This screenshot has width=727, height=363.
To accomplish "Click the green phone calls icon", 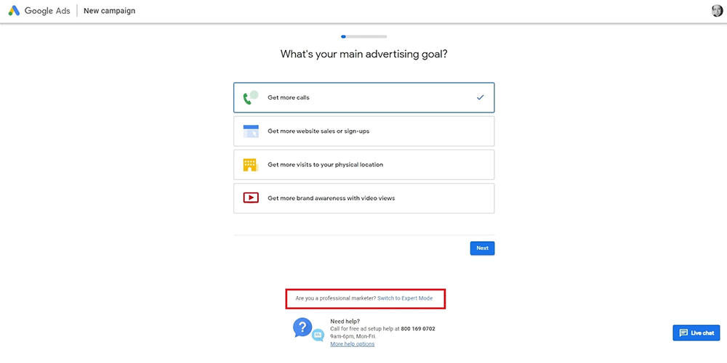I will click(x=250, y=97).
